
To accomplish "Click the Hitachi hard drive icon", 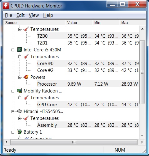I will tap(20, 111).
